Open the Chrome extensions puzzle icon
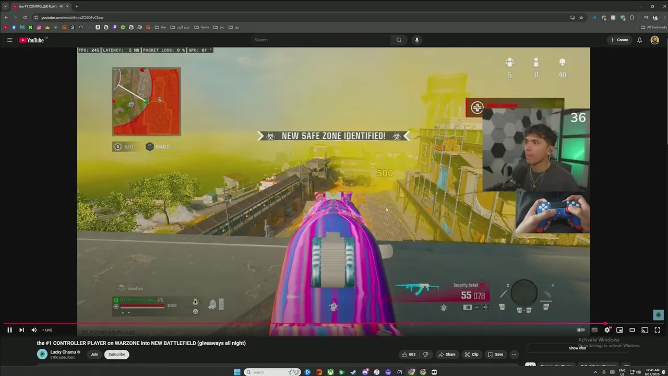The height and width of the screenshot is (376, 668). point(632,17)
